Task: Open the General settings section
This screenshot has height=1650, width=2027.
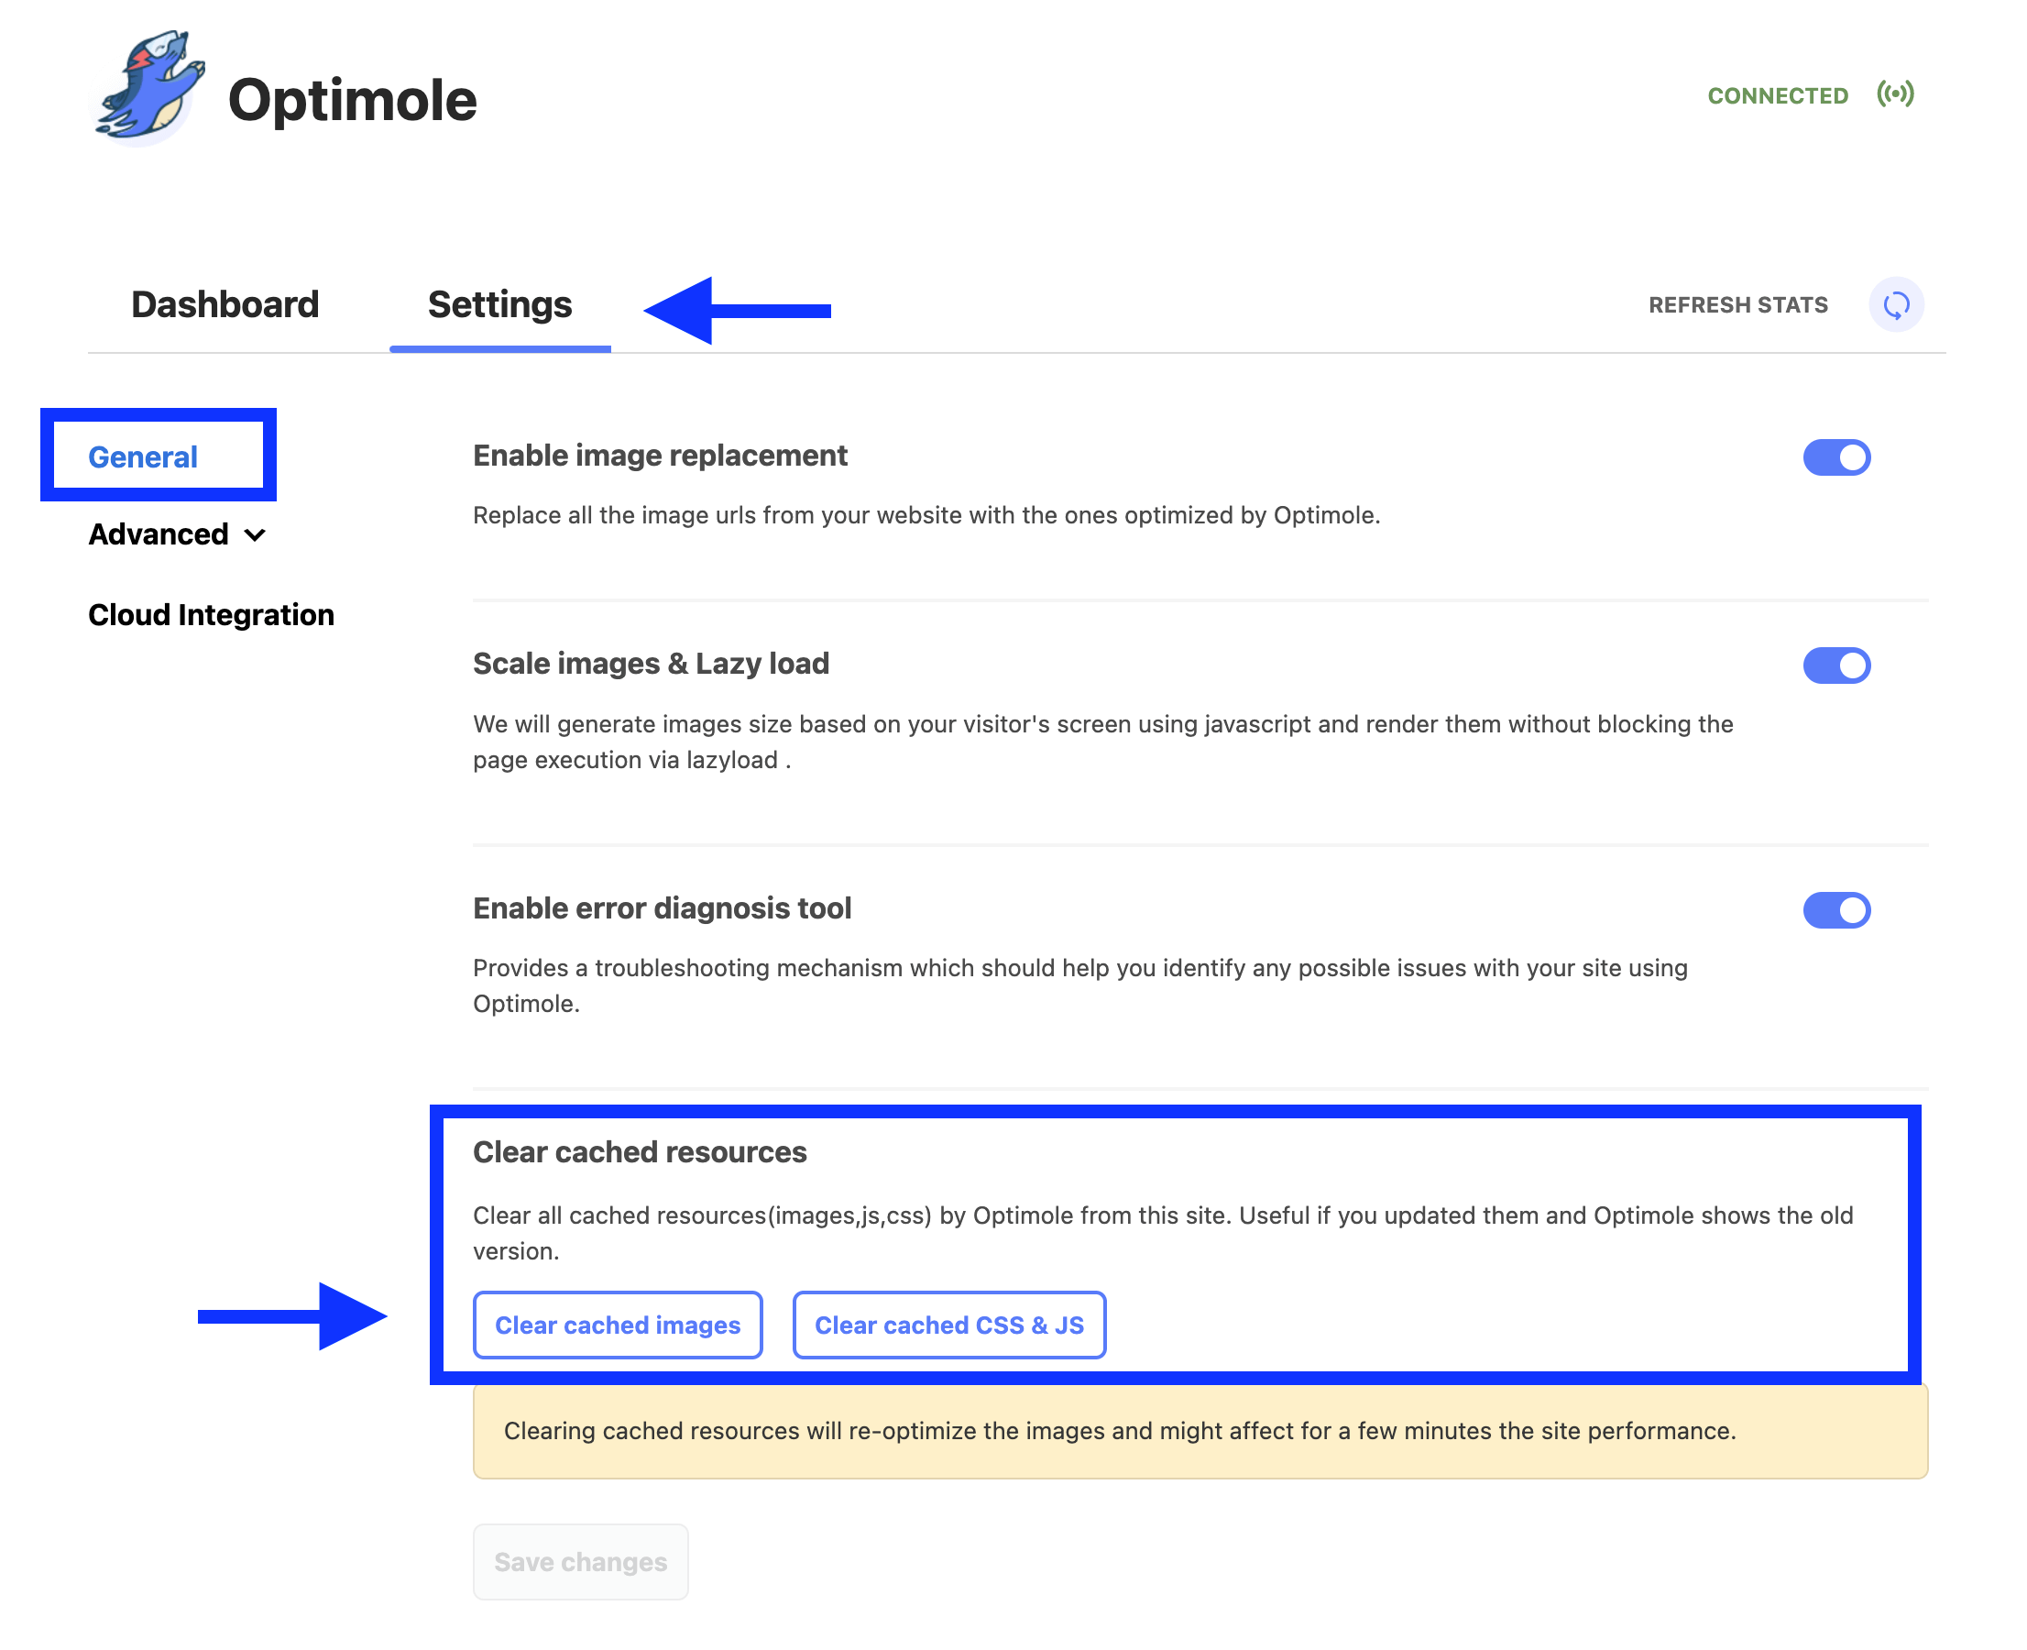Action: (144, 457)
